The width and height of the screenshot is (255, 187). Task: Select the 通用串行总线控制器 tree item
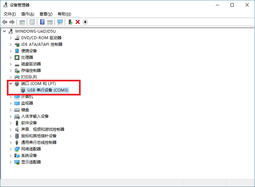tap(39, 143)
